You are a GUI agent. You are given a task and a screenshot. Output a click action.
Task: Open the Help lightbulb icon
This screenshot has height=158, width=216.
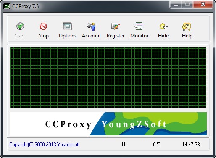pyautogui.click(x=187, y=26)
